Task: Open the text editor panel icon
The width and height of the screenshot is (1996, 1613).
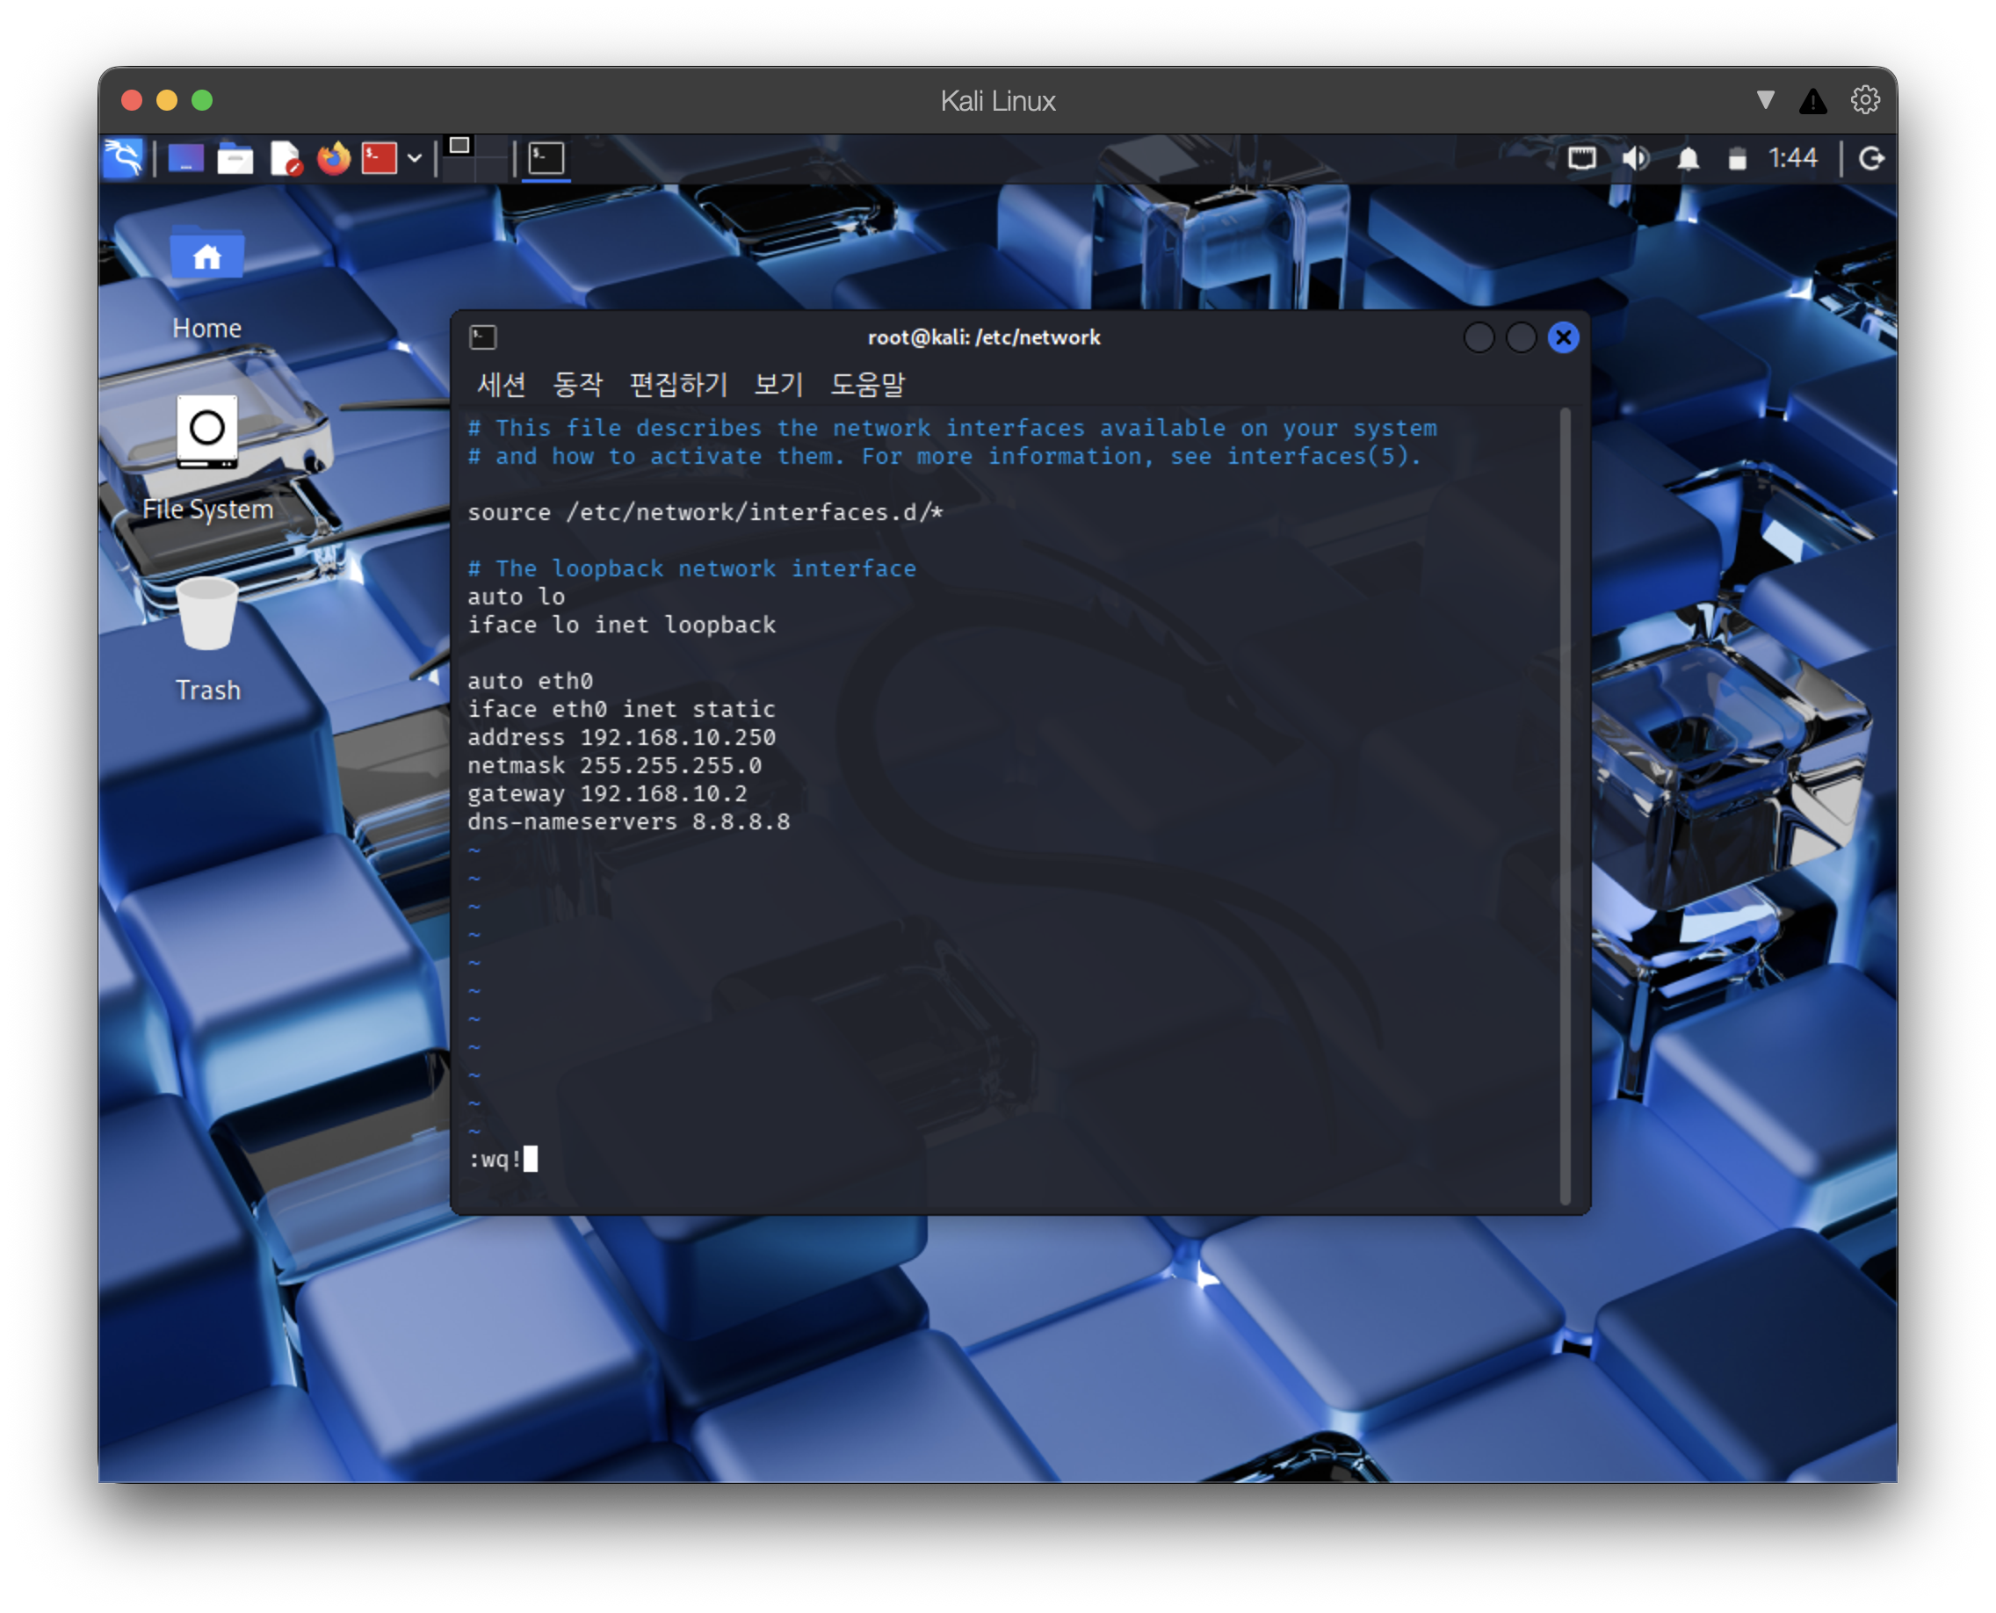Action: pyautogui.click(x=286, y=159)
